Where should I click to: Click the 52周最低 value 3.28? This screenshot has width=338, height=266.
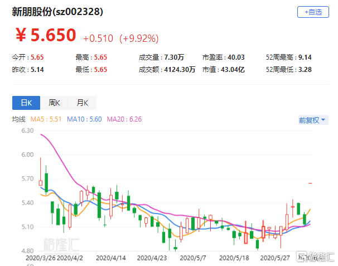point(305,70)
